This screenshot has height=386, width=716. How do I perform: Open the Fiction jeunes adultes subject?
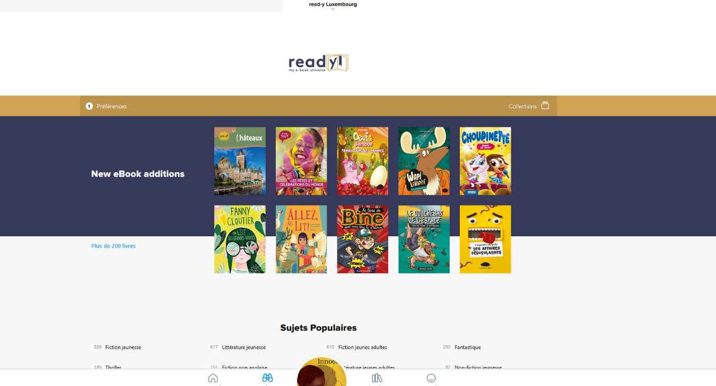[x=362, y=347]
